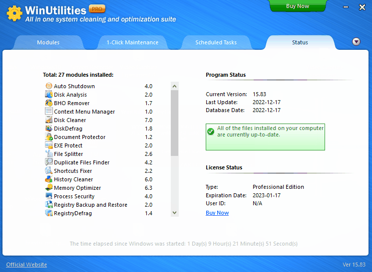Viewport: 372px width, 272px height.
Task: Click the Professional Edition license type
Action: pos(278,187)
